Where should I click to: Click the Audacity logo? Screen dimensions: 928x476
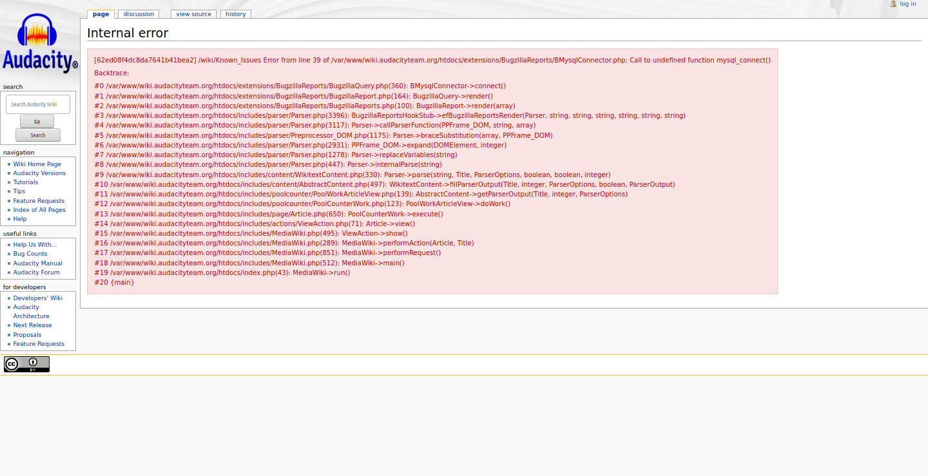40,43
